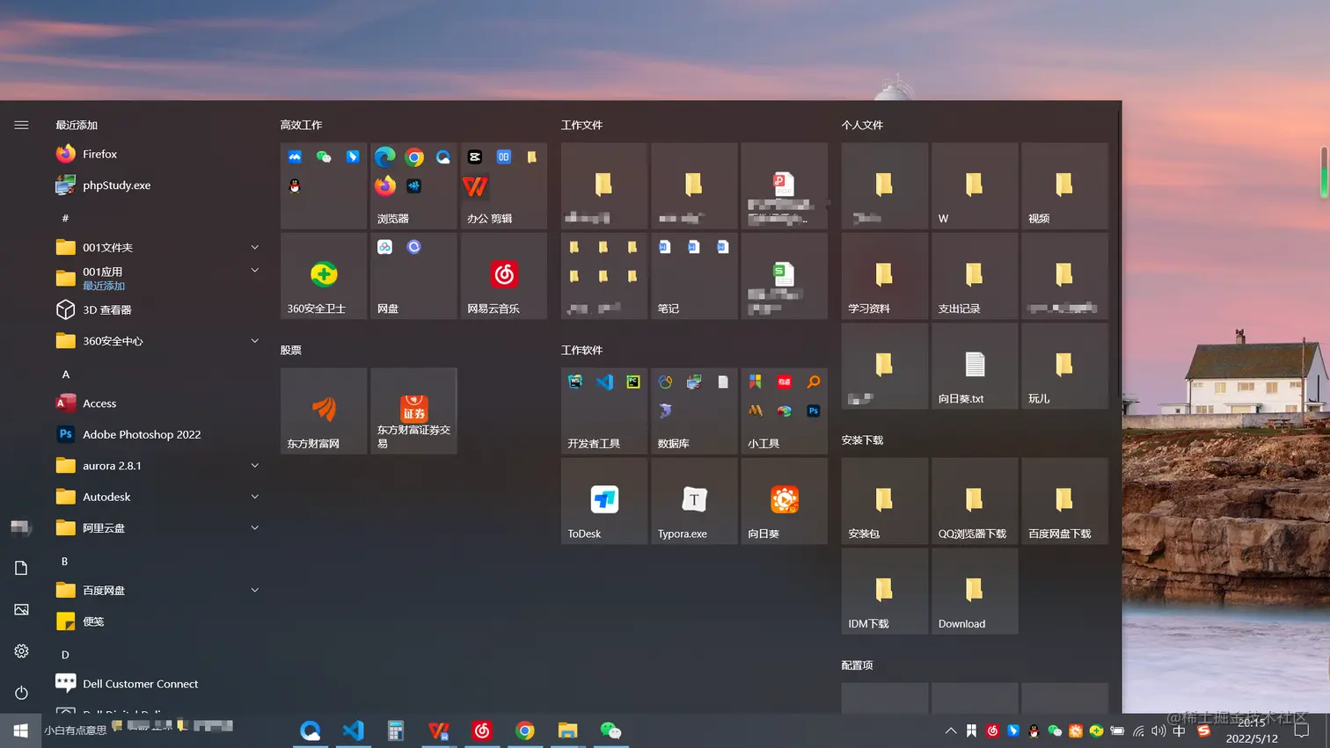
Task: Open the 办公 剪辑 tile folder
Action: point(504,186)
